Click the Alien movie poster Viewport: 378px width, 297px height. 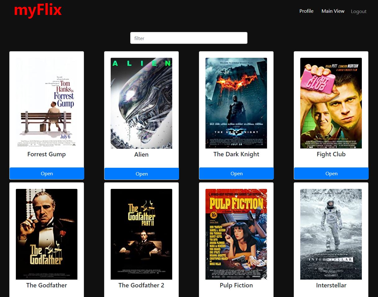tap(141, 103)
